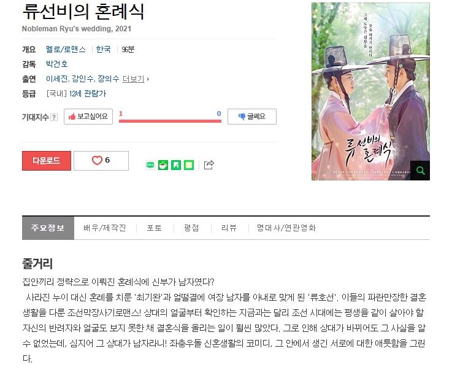Like the movie with the heart button

click(101, 161)
